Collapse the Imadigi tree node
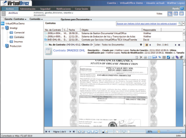This screenshot has height=138, width=186. (3, 28)
